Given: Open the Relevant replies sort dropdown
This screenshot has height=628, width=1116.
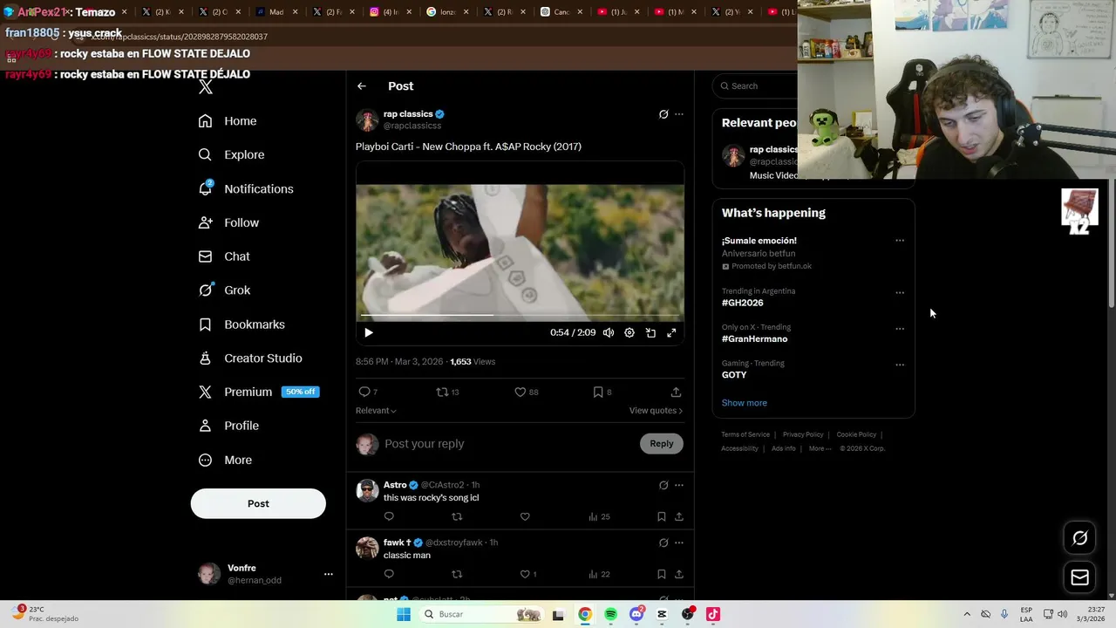Looking at the screenshot, I should point(376,411).
